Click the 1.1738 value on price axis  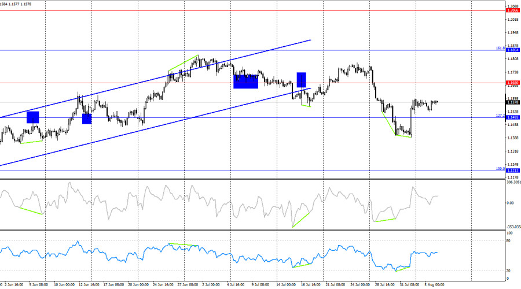point(513,72)
